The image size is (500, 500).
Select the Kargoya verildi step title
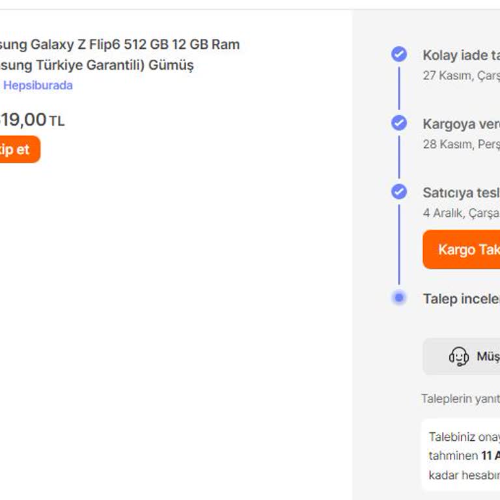point(461,124)
